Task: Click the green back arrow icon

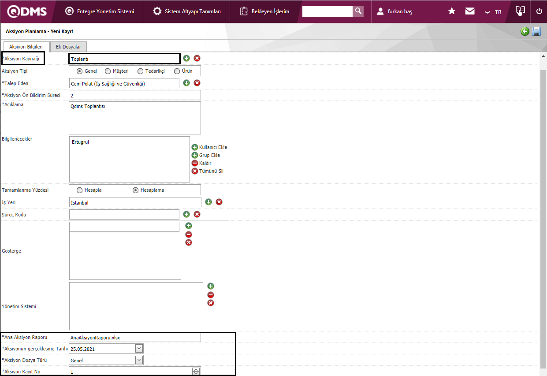Action: point(525,31)
